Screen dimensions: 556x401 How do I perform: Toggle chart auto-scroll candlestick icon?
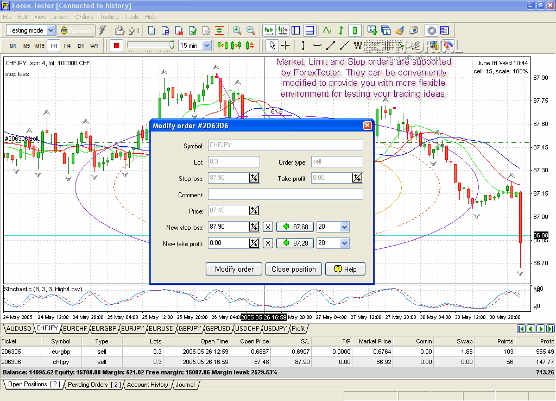coord(269,30)
